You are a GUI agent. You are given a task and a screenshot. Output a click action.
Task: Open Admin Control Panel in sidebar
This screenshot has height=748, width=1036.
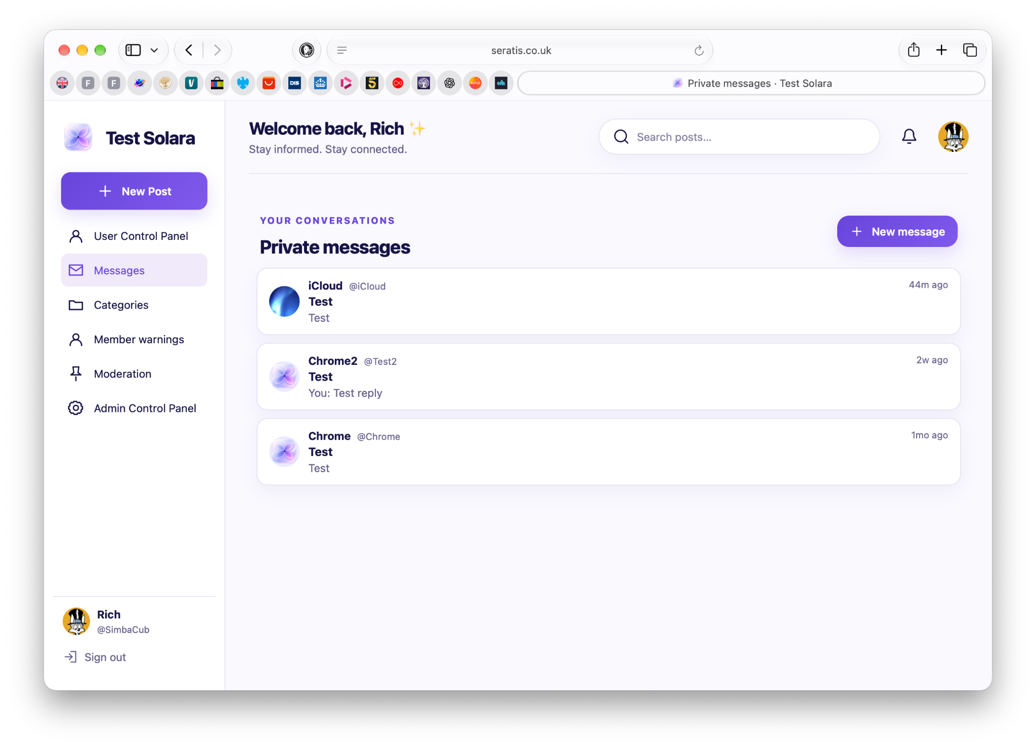pyautogui.click(x=134, y=408)
